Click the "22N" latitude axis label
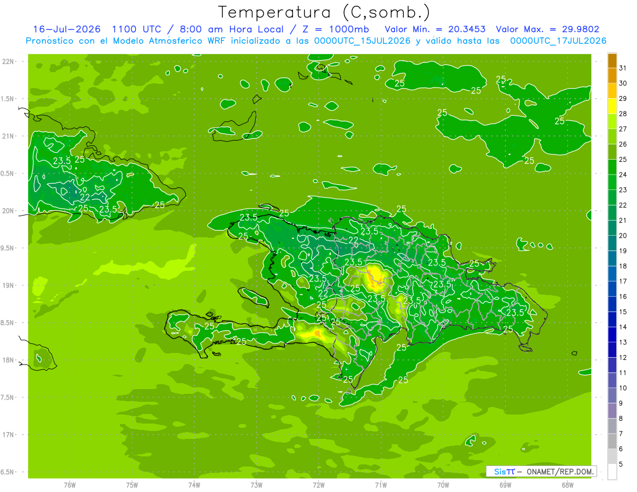 (x=8, y=61)
